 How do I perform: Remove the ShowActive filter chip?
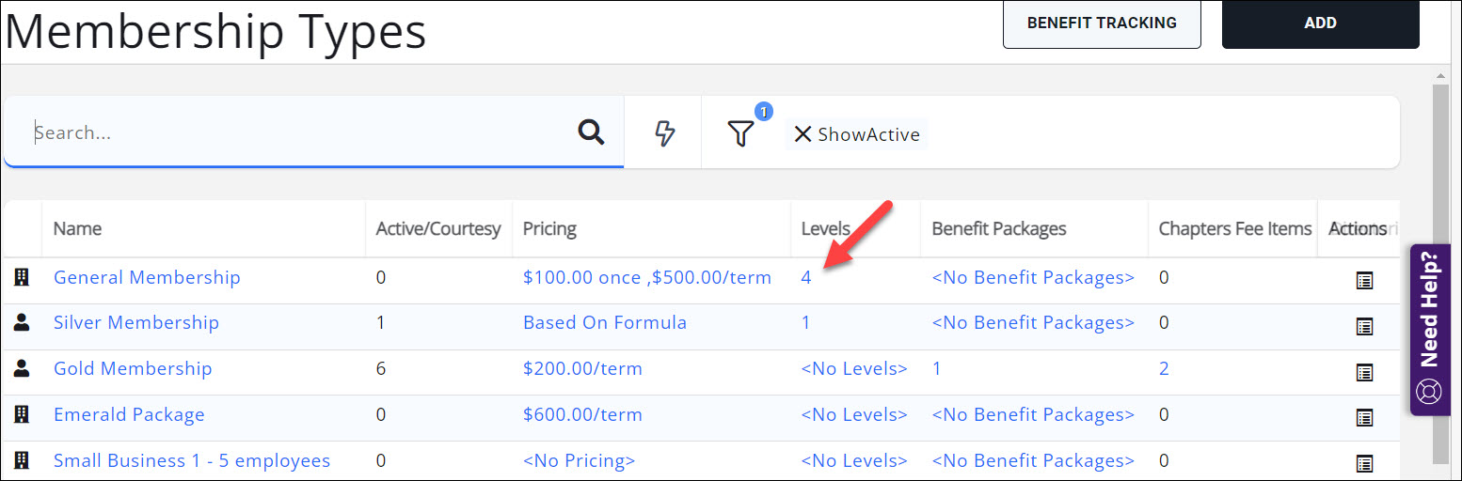tap(803, 134)
